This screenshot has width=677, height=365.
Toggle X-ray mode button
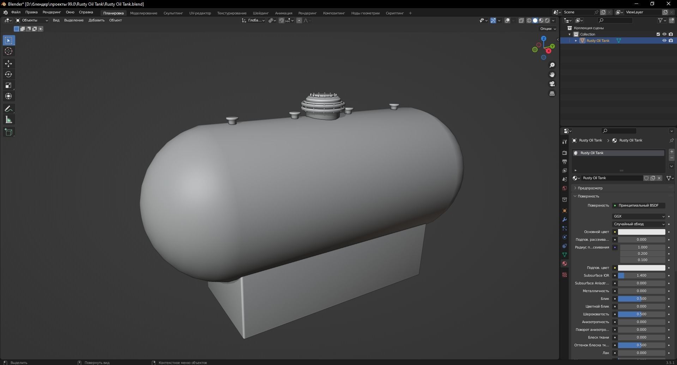521,20
